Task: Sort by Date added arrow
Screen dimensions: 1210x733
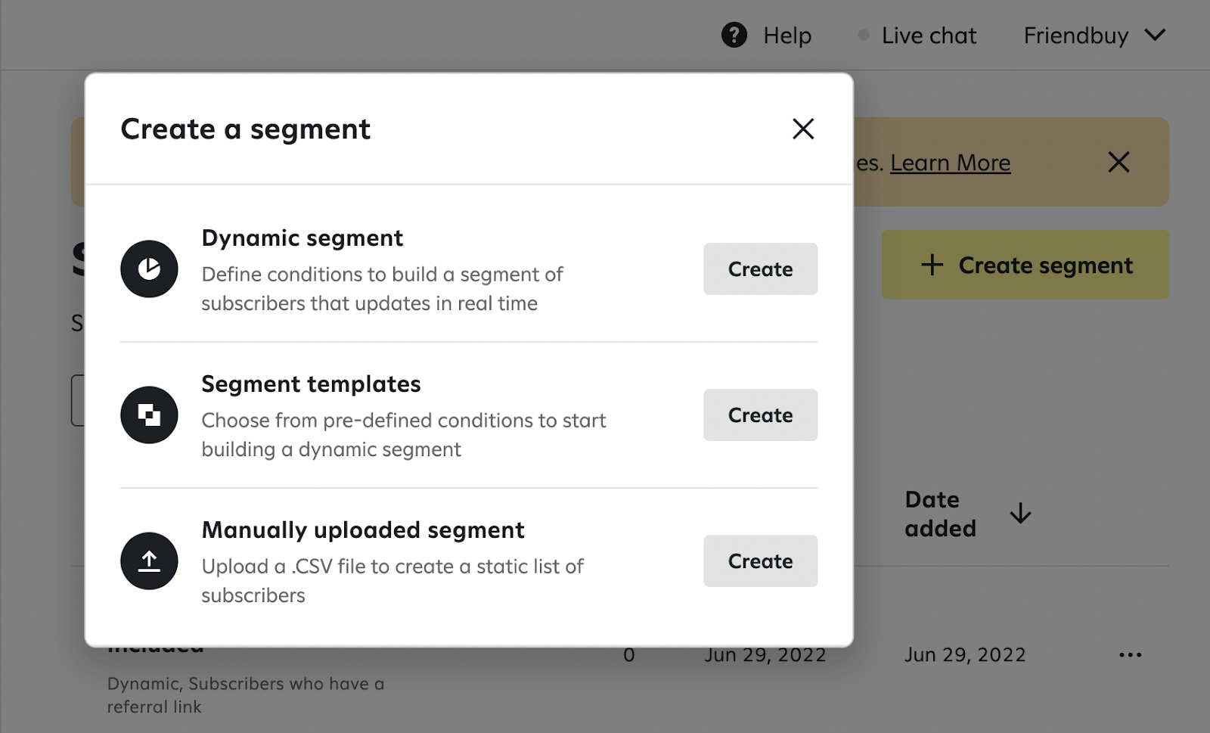Action: click(x=1020, y=514)
